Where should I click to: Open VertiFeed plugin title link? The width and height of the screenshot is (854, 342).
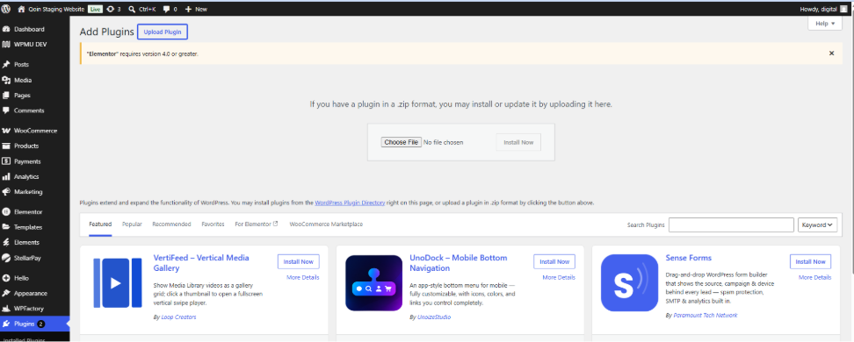201,263
